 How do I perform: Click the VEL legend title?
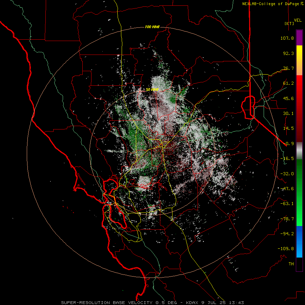298,20
